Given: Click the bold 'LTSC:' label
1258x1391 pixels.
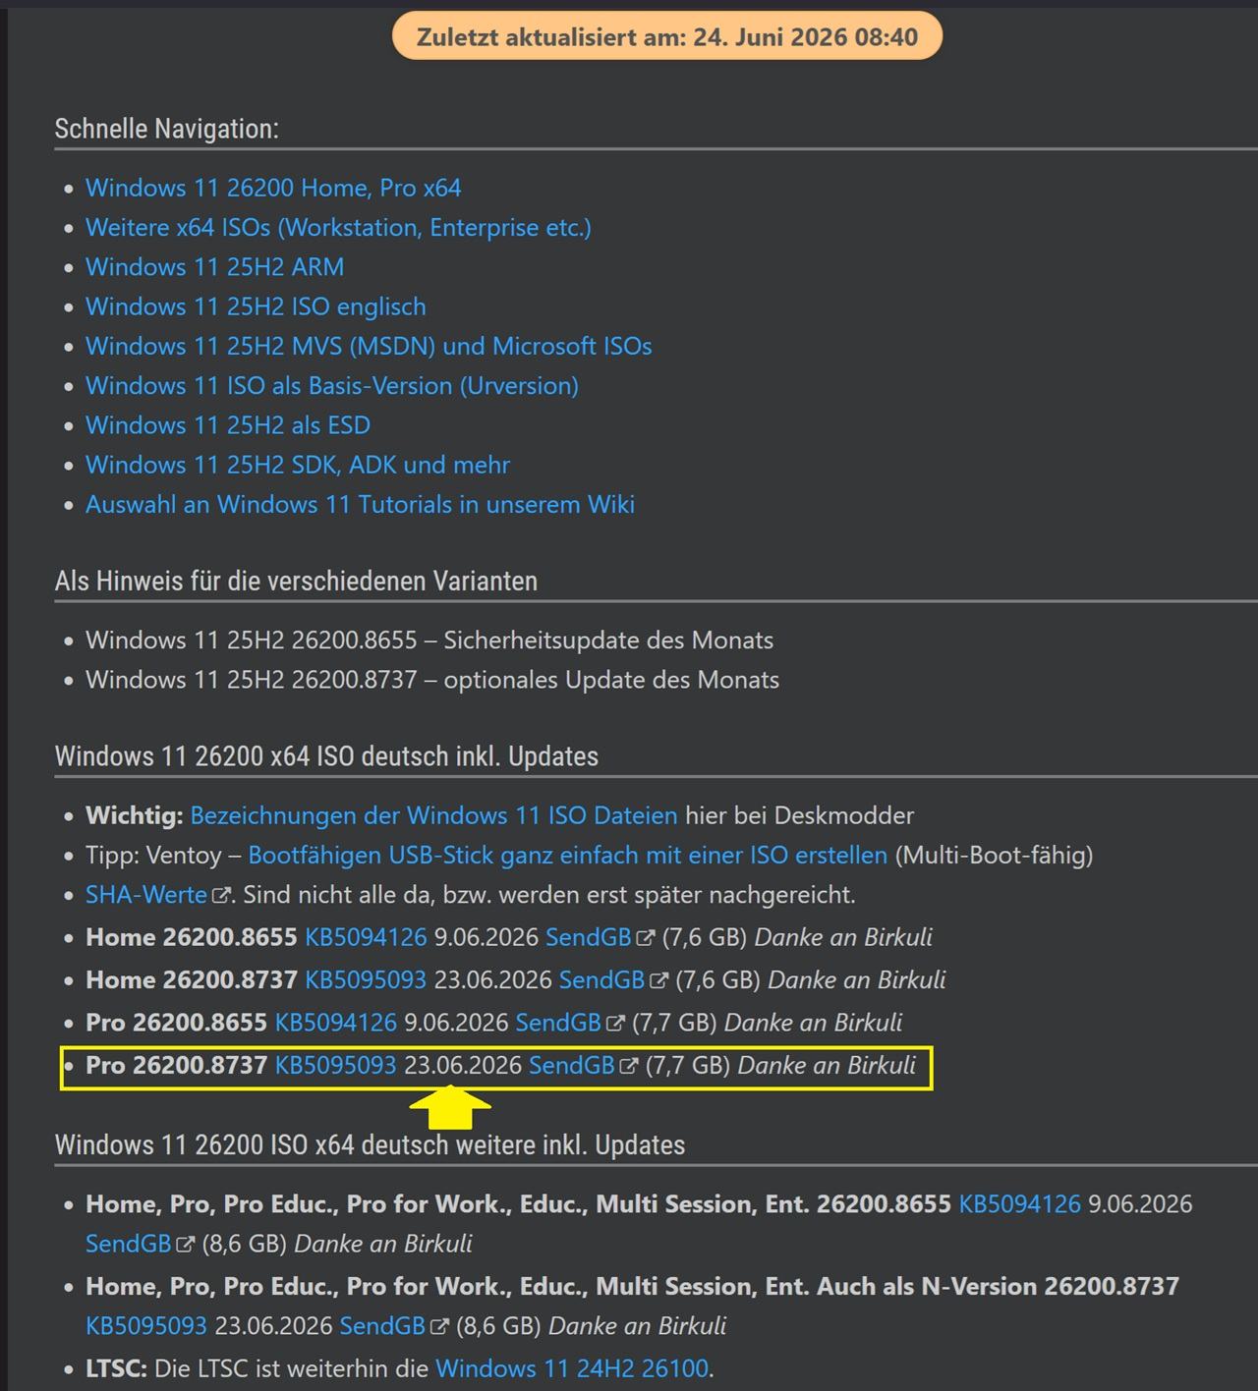Looking at the screenshot, I should pos(117,1368).
